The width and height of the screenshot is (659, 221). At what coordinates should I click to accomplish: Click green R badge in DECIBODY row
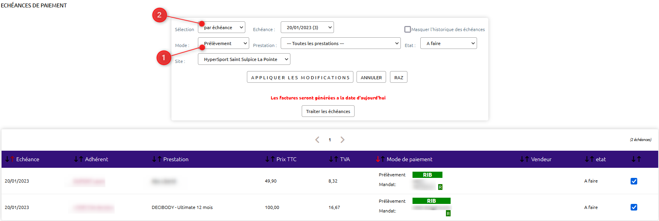click(448, 214)
